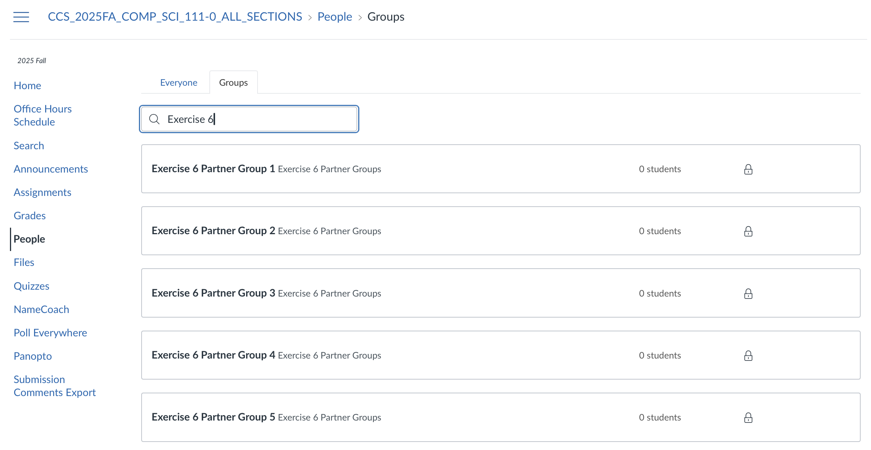Focus the Exercise 6 search field
Image resolution: width=871 pixels, height=450 pixels.
click(x=260, y=119)
